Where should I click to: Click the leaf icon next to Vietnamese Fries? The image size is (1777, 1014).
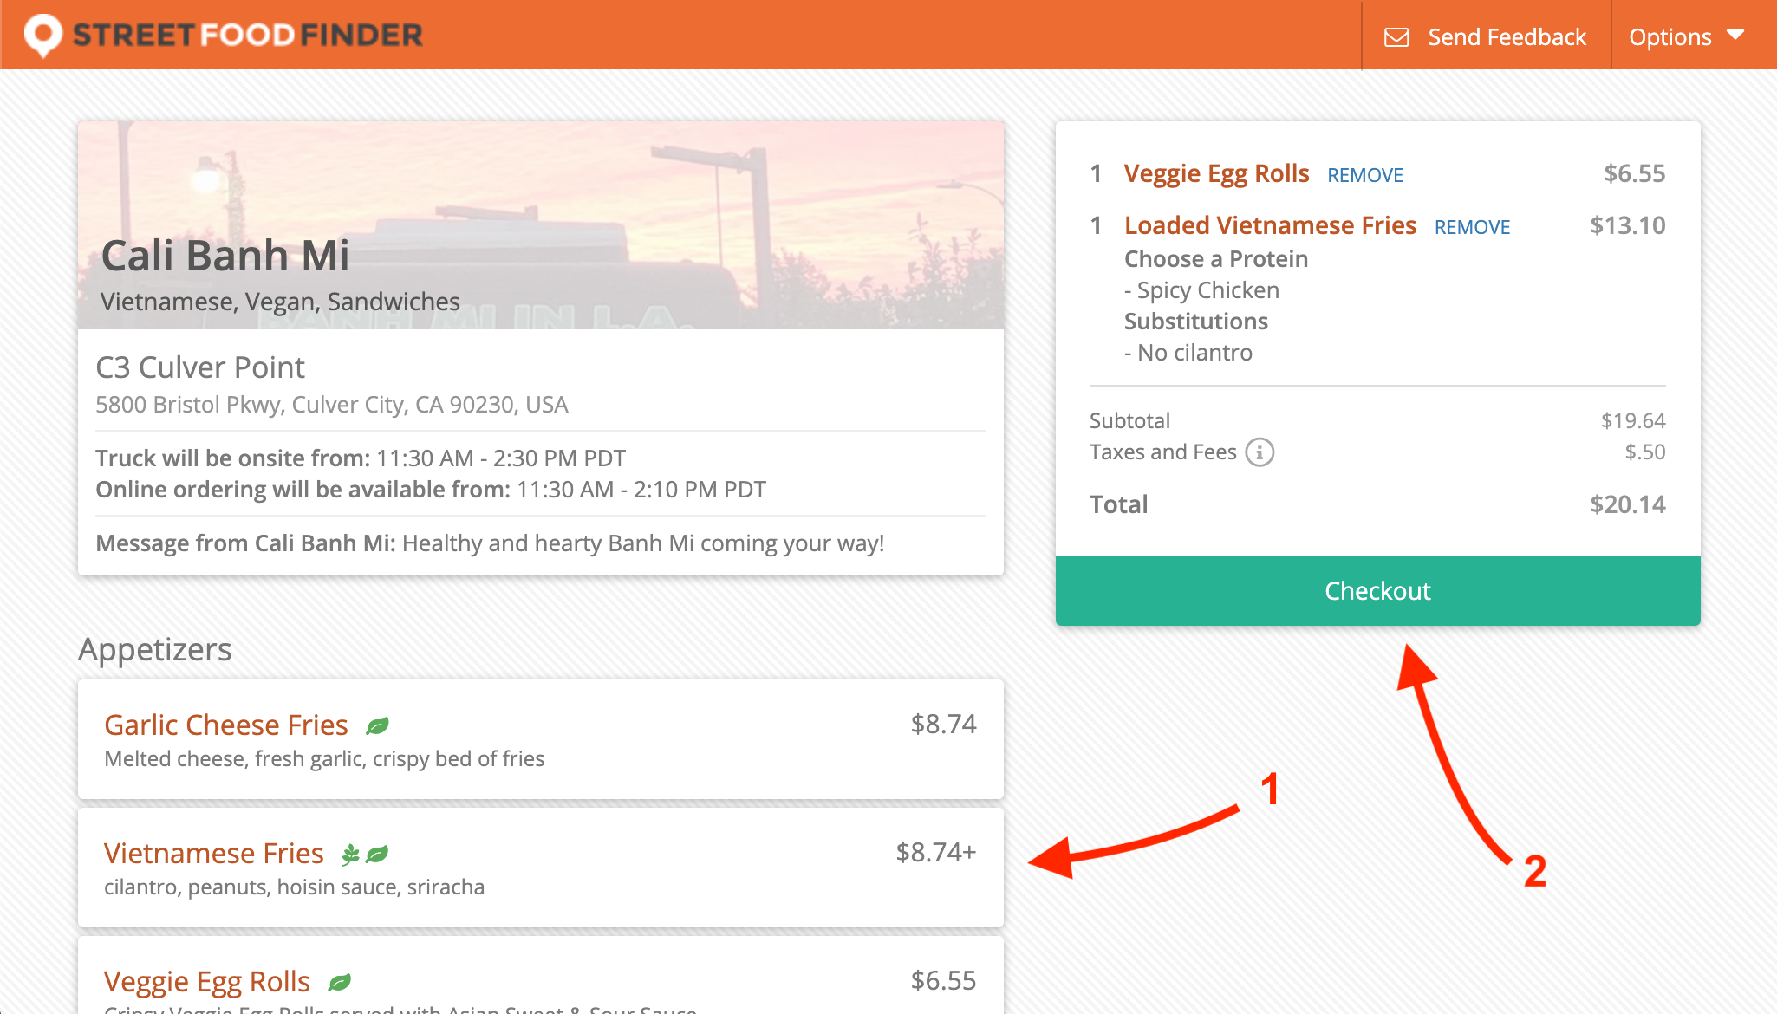pos(376,853)
